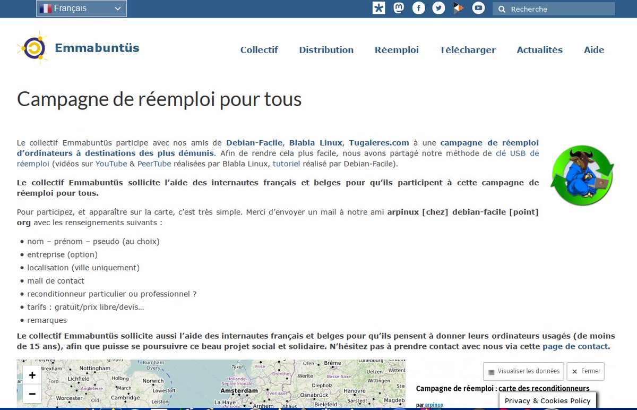The height and width of the screenshot is (410, 637).
Task: Zoom out on the map with the minus control
Action: coord(32,394)
